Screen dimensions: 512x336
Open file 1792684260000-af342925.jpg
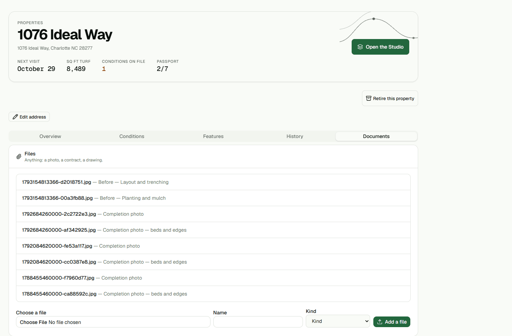59,230
